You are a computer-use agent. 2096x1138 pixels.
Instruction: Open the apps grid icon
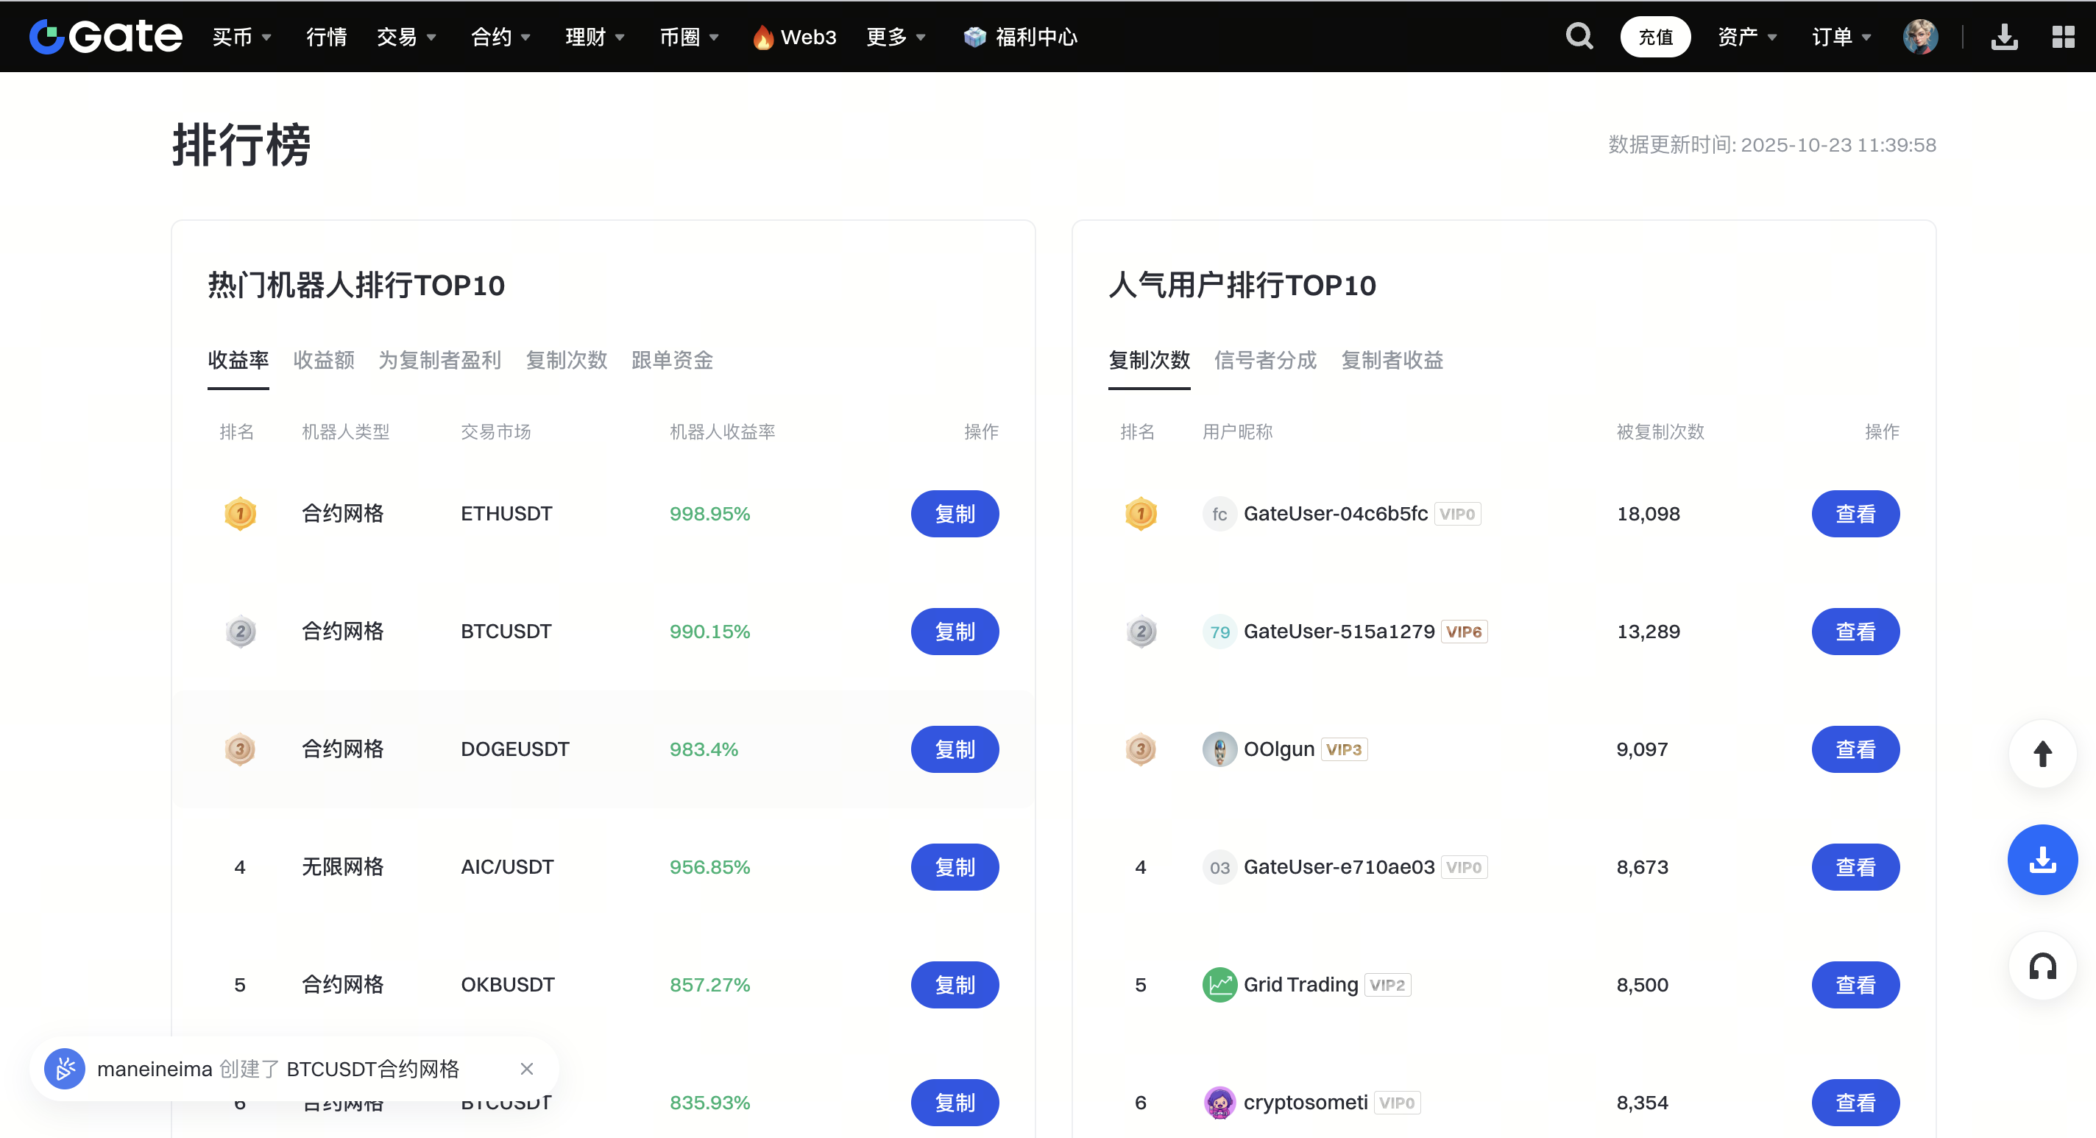coord(2063,37)
